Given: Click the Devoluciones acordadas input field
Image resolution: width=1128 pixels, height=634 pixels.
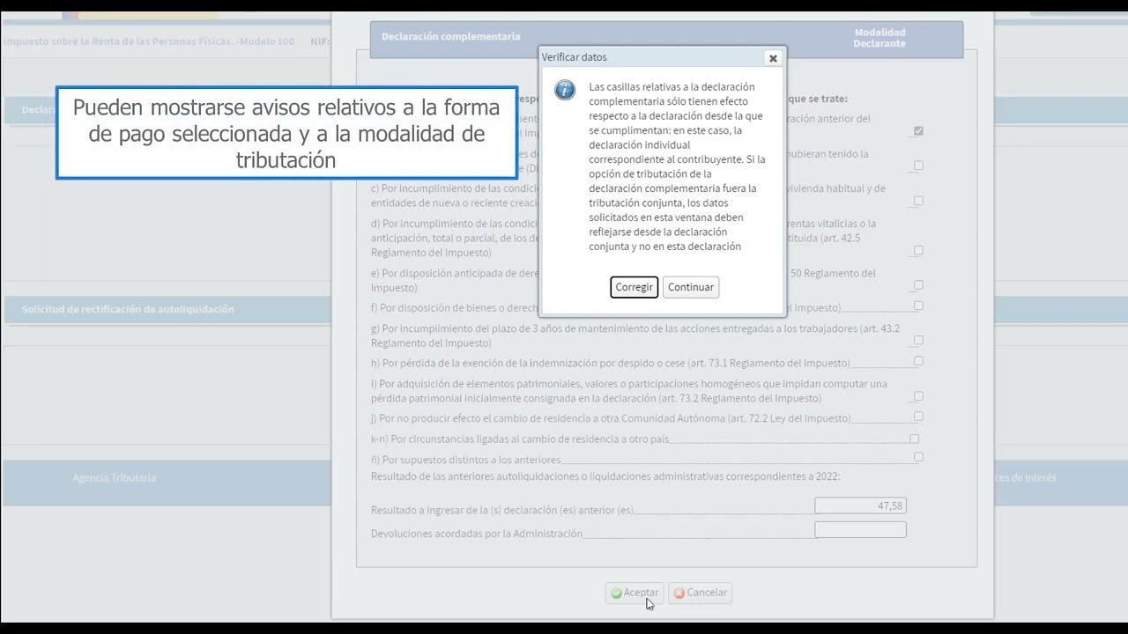Looking at the screenshot, I should (860, 529).
